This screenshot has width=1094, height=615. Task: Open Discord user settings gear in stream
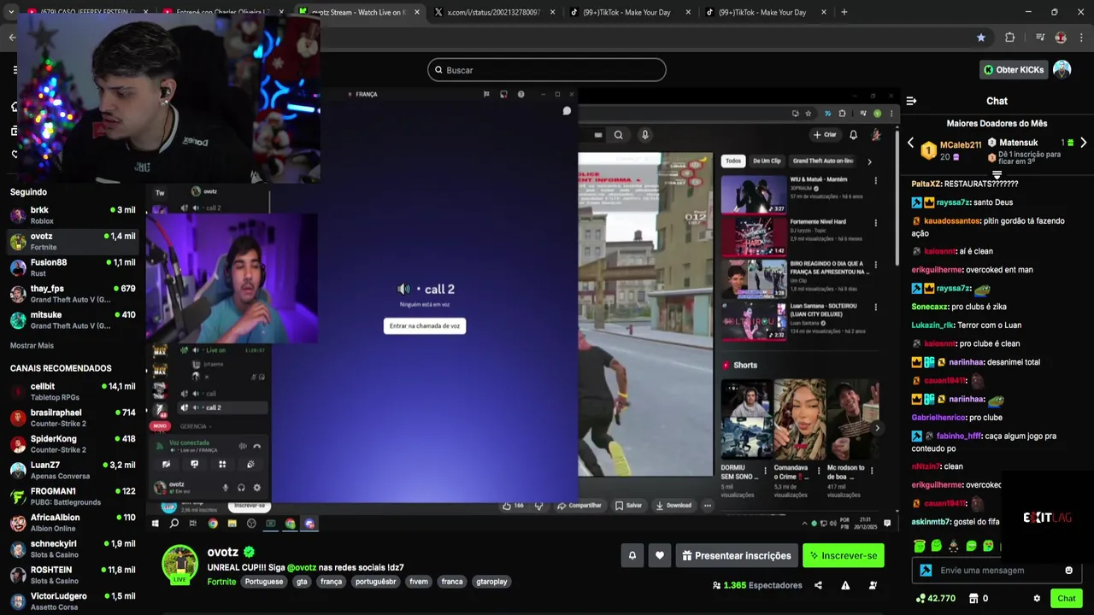[256, 488]
